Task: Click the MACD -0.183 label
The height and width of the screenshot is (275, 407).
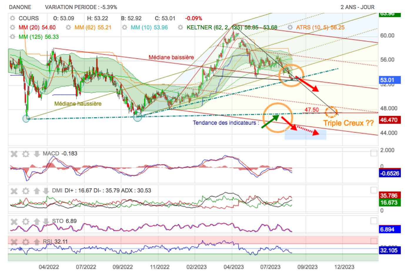Action: [60, 153]
